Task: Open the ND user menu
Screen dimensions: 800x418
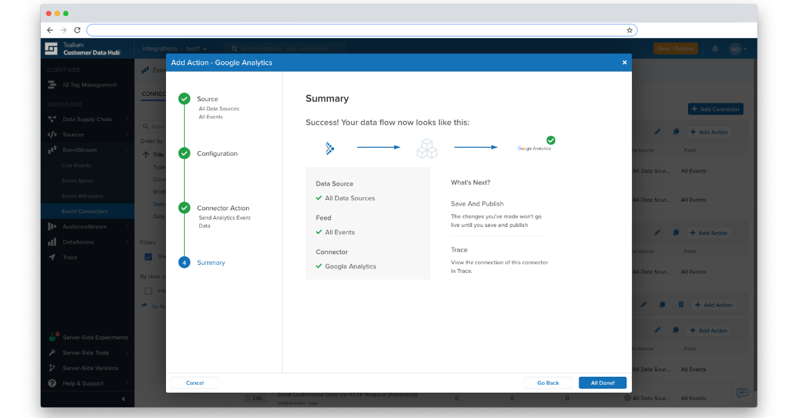Action: pyautogui.click(x=737, y=49)
